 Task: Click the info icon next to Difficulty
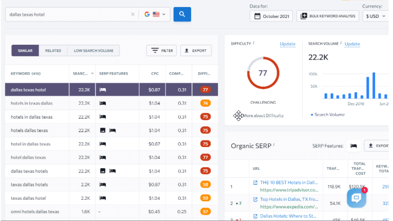(253, 43)
